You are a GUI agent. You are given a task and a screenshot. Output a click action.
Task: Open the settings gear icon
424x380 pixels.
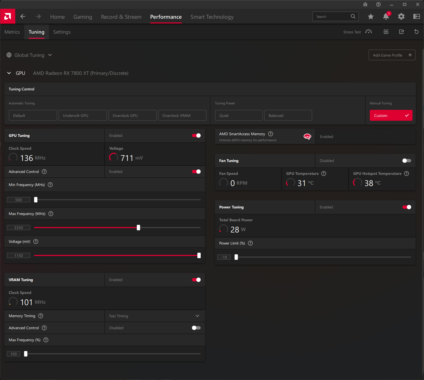[401, 16]
